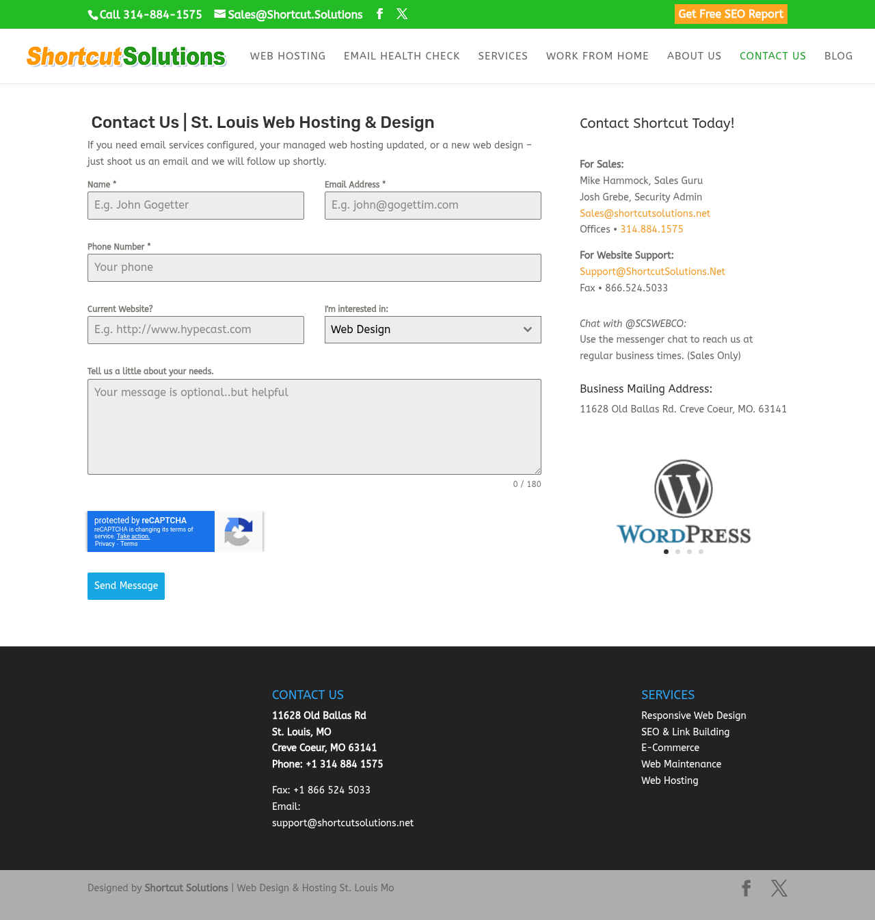Image resolution: width=875 pixels, height=920 pixels.
Task: Click the Shortcut Solutions logo
Action: click(126, 56)
